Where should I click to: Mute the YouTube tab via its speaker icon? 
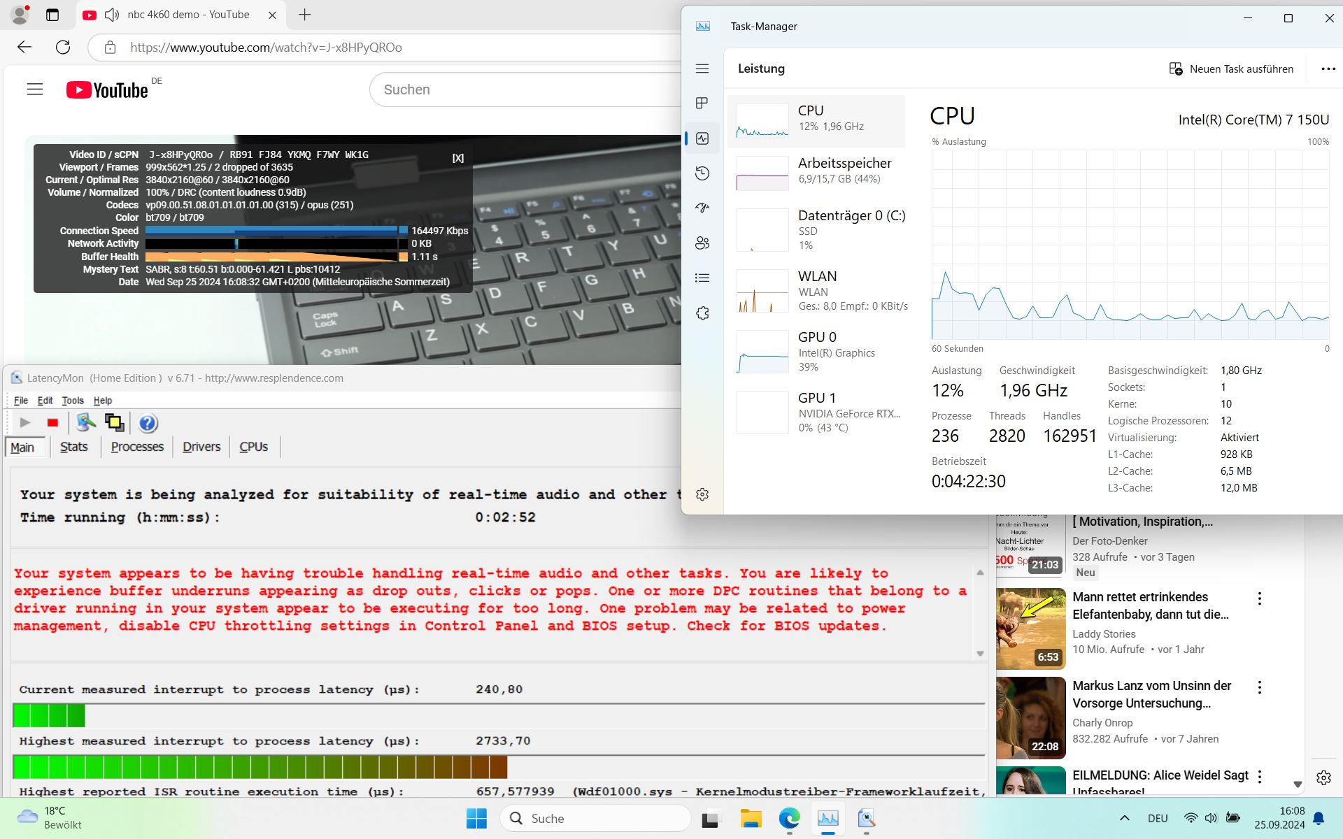(112, 15)
